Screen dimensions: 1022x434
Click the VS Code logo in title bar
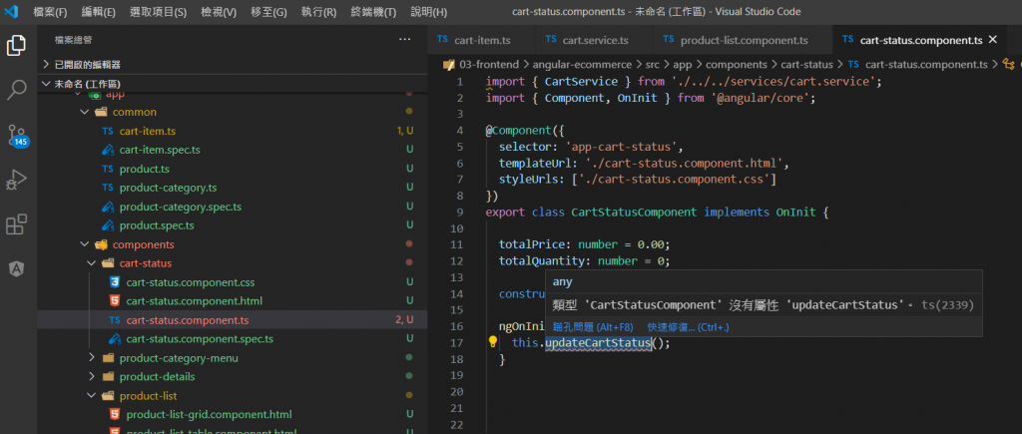point(12,12)
